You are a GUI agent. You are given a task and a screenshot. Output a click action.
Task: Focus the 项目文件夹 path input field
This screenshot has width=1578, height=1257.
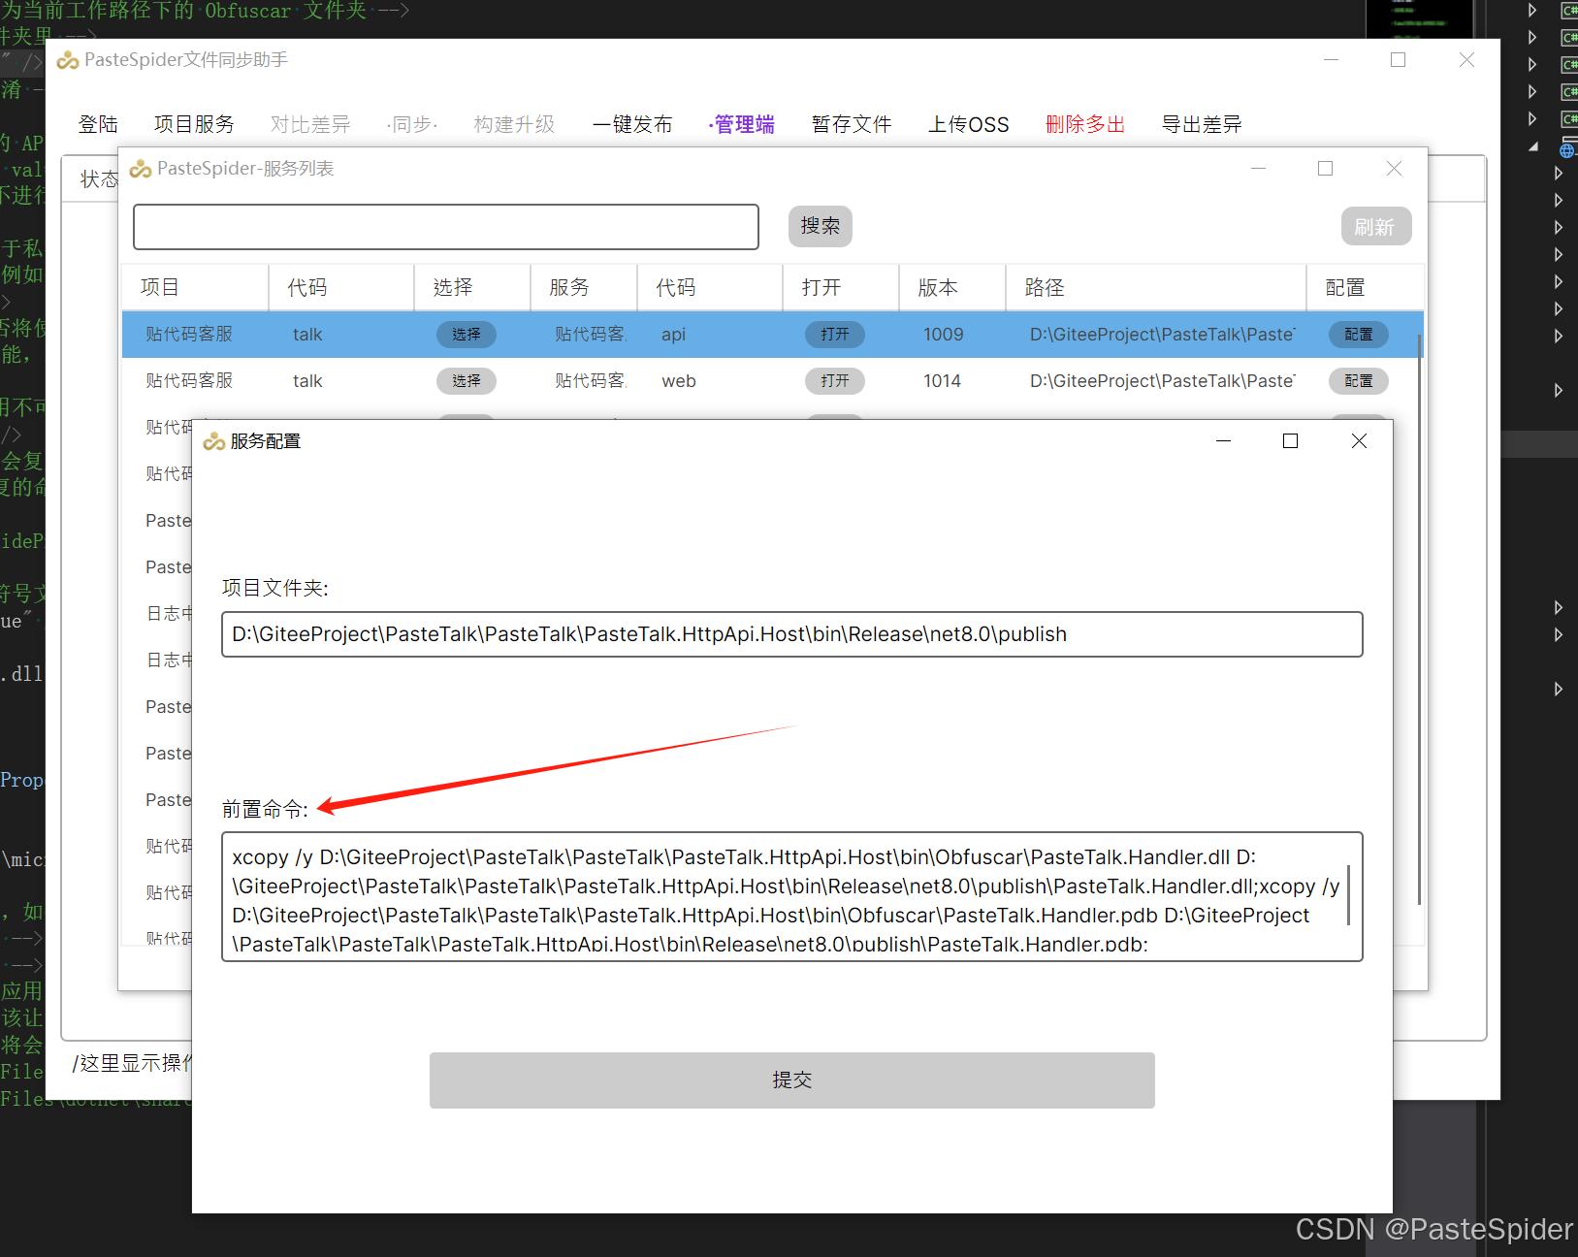tap(791, 634)
